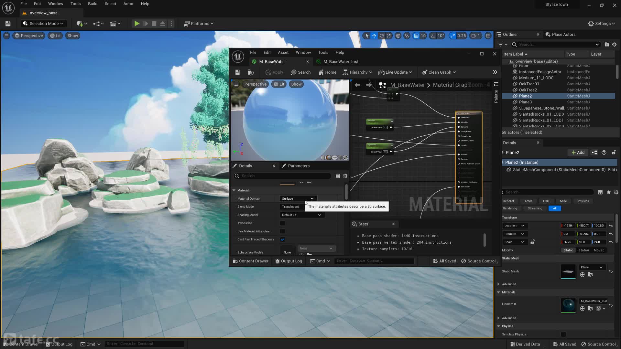This screenshot has height=349, width=621.
Task: Switch to Place Actors tab
Action: pos(560,35)
